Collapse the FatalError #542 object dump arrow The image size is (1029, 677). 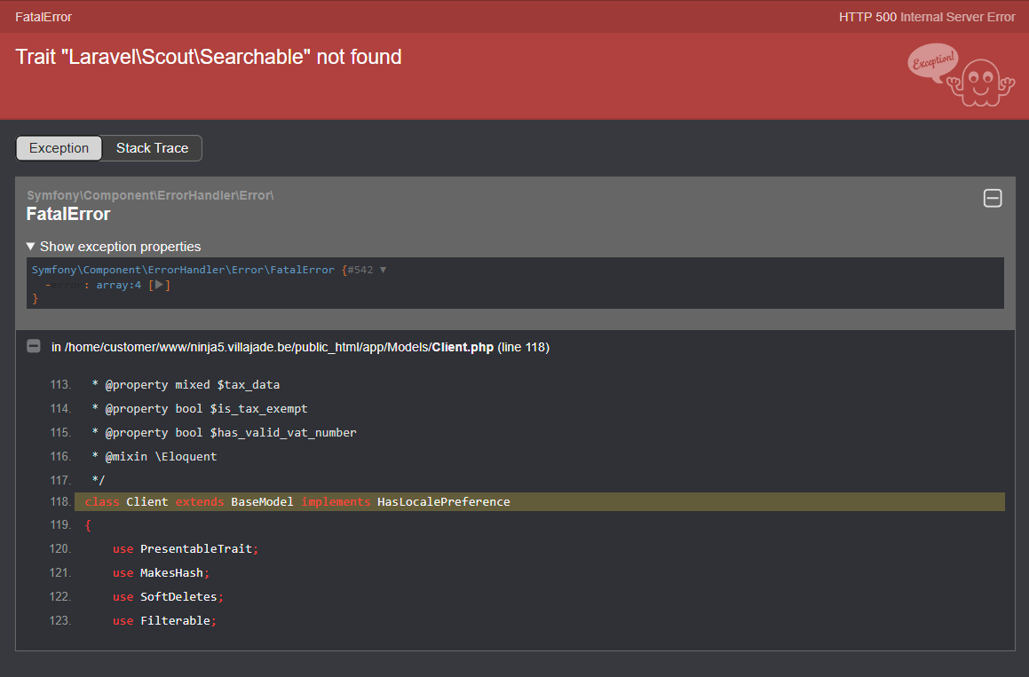(x=384, y=270)
